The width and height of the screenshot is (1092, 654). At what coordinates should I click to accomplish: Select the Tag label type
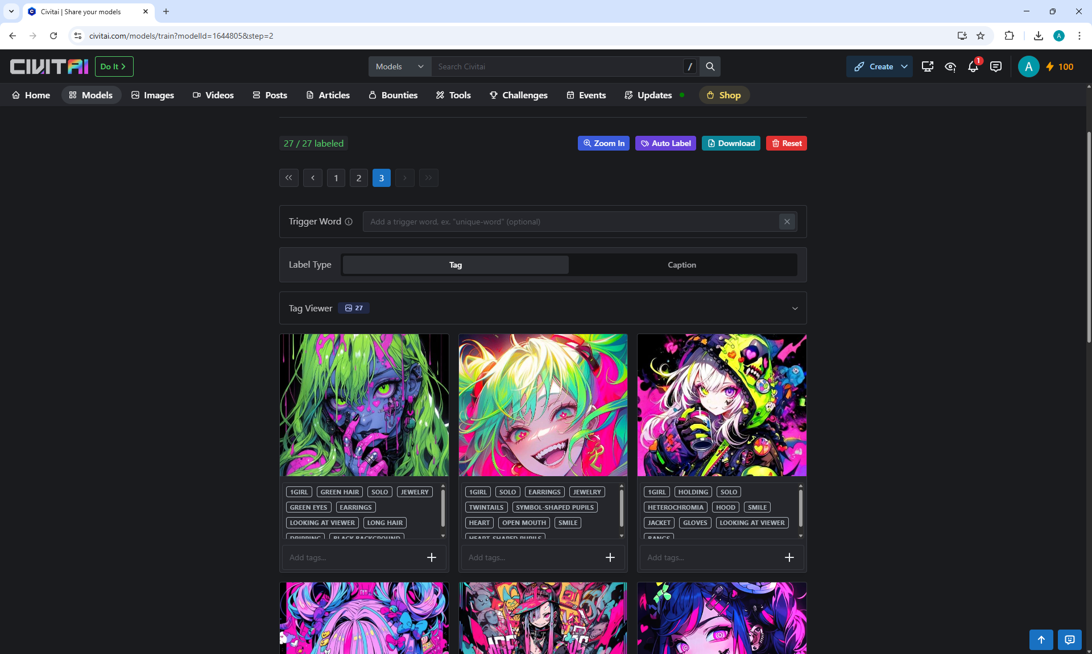tap(455, 265)
